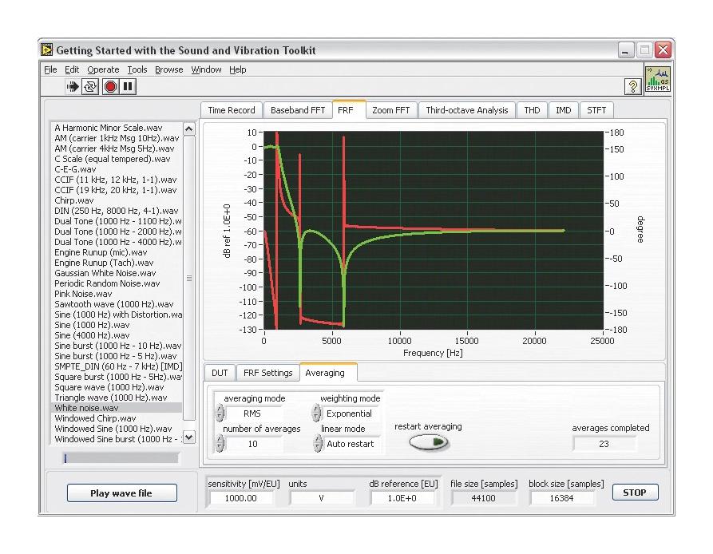Image resolution: width=713 pixels, height=554 pixels.
Task: Click the file size indicator showing 44100
Action: click(483, 498)
